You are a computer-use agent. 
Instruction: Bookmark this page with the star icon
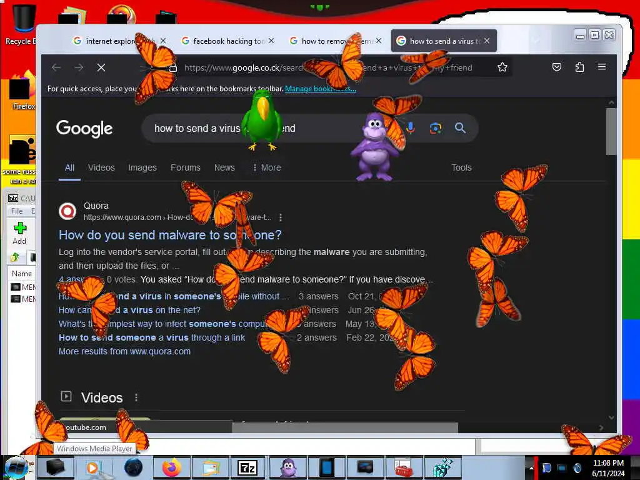(502, 67)
